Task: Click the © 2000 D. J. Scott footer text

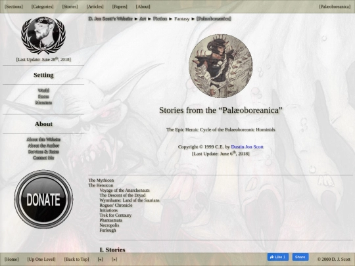Action: [334, 259]
